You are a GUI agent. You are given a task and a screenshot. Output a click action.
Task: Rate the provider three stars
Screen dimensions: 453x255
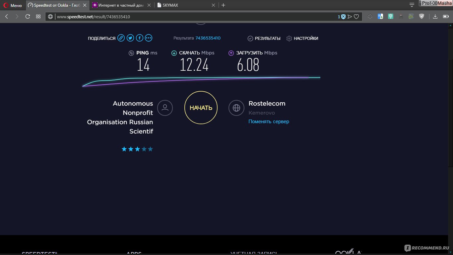click(x=137, y=149)
